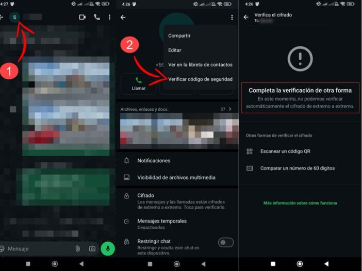This screenshot has height=271, width=362.
Task: Open Más información sobre cómo funciona link
Action: tap(300, 203)
